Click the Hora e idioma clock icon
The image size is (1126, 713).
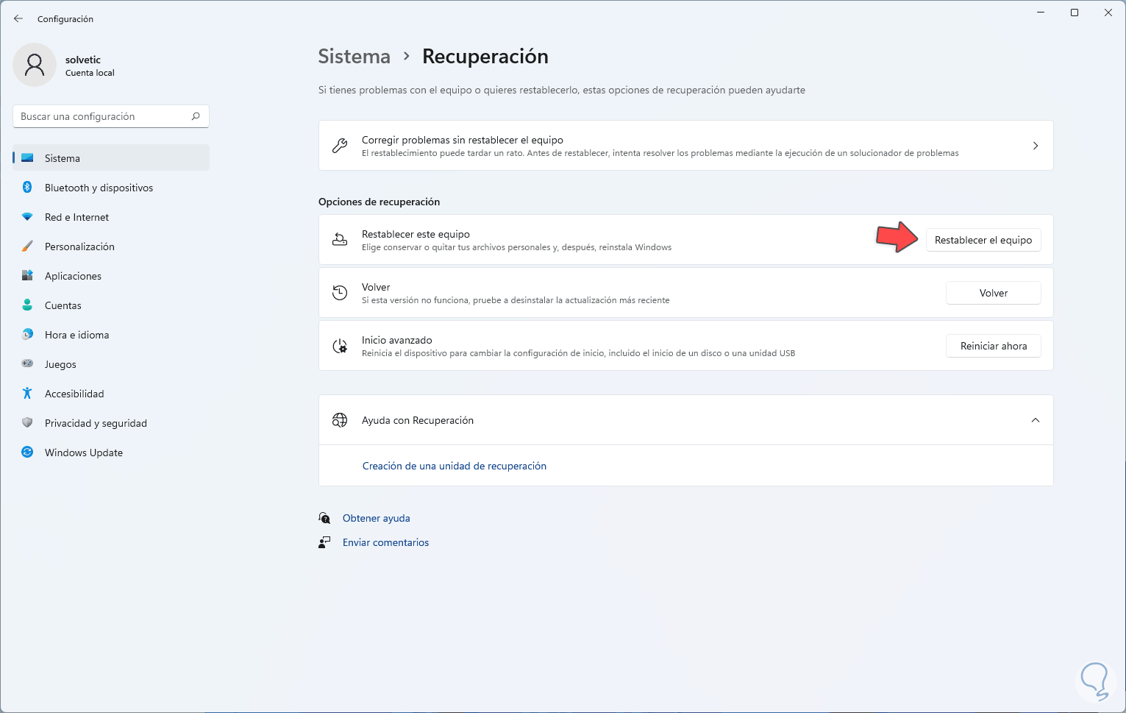click(27, 335)
